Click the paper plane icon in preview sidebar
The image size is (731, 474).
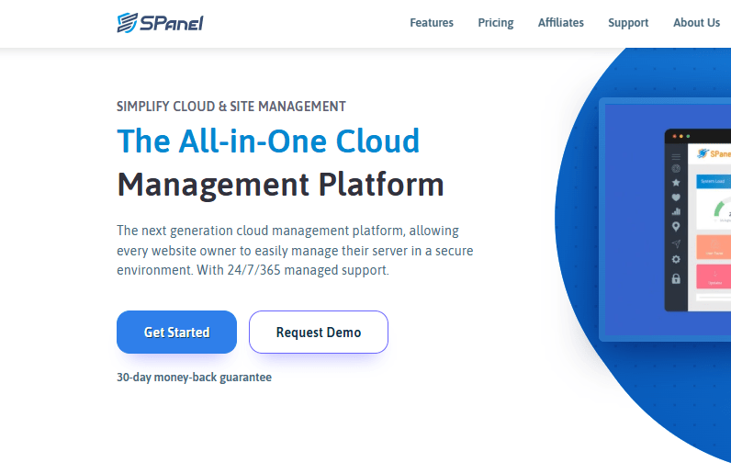(676, 243)
